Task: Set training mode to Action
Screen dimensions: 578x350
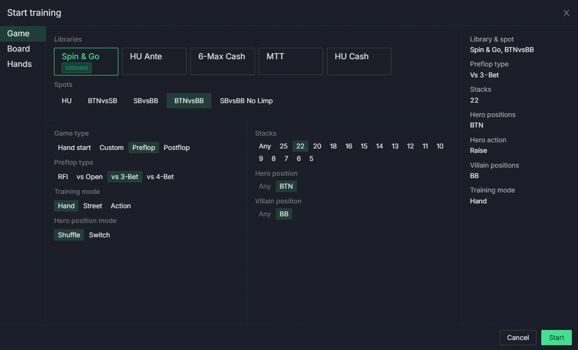Action: coord(121,206)
